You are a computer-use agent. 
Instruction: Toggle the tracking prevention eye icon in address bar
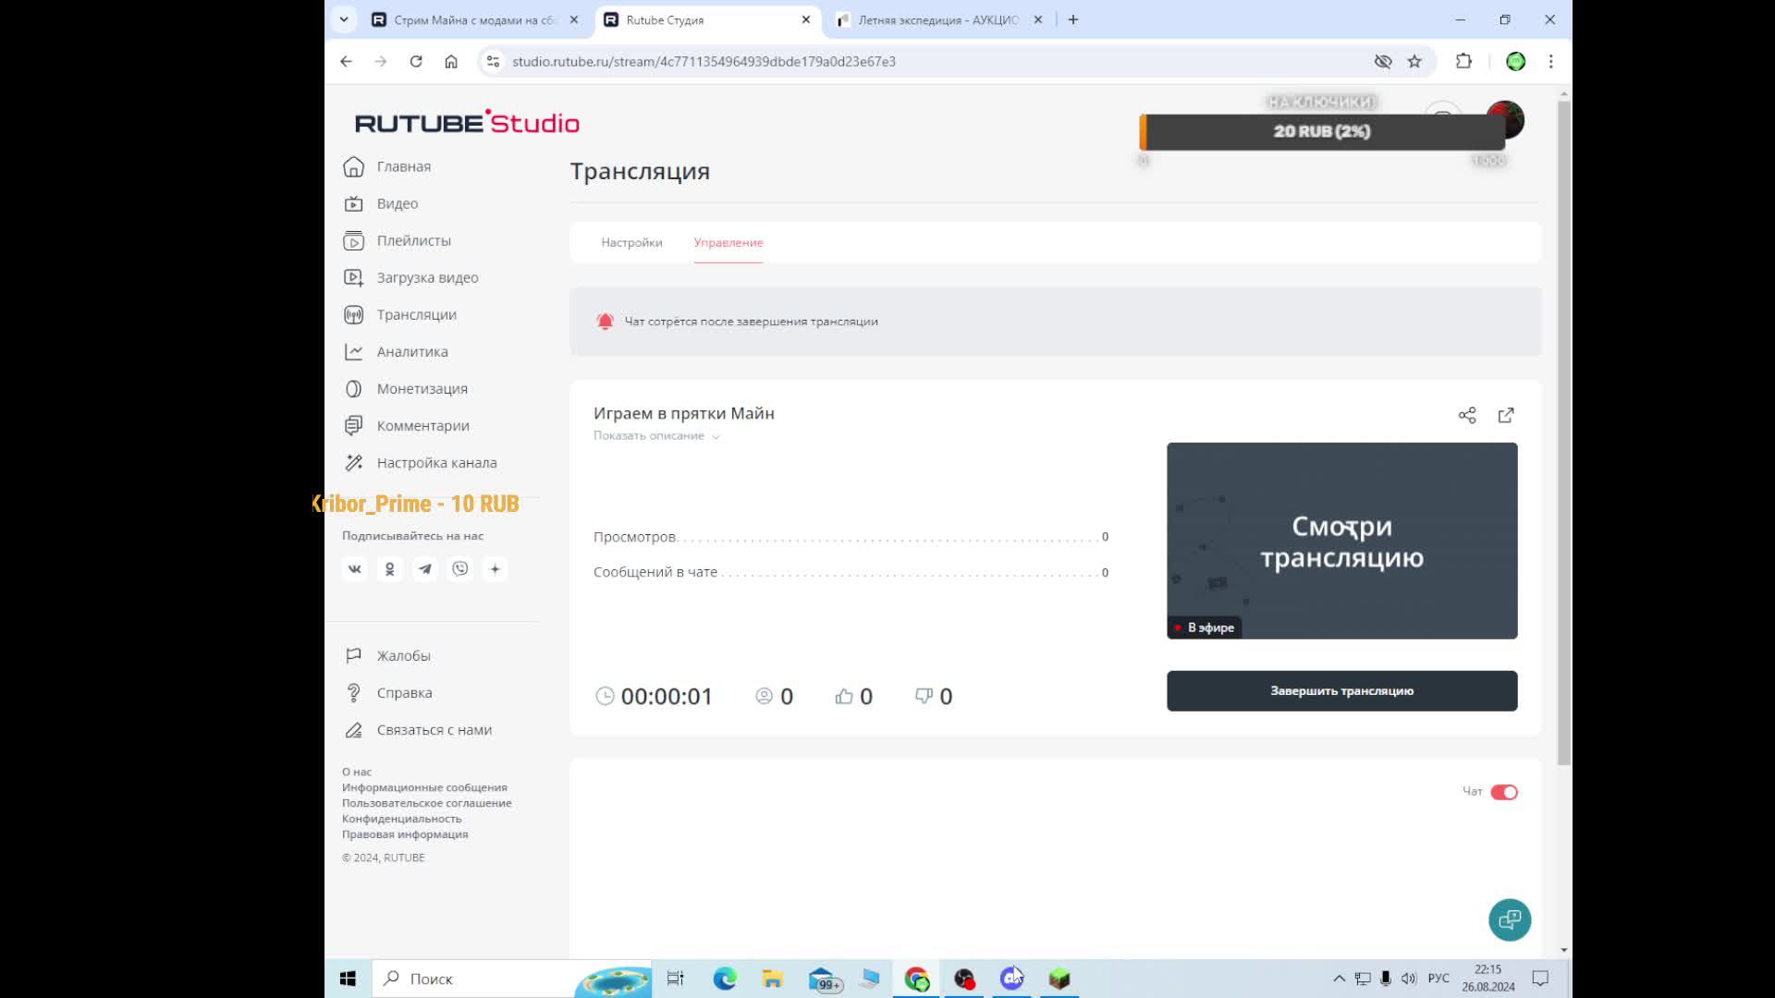1382,61
